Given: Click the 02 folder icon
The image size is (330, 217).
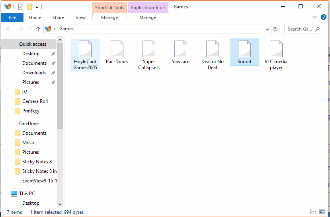Looking at the screenshot, I should [x=17, y=92].
